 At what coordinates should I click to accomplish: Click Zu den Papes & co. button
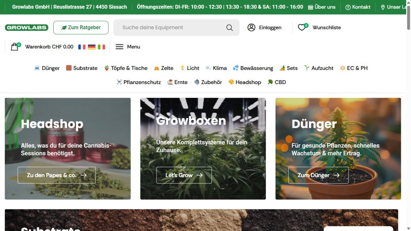coord(57,175)
